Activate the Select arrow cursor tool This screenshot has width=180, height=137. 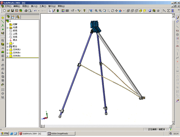coord(50,11)
